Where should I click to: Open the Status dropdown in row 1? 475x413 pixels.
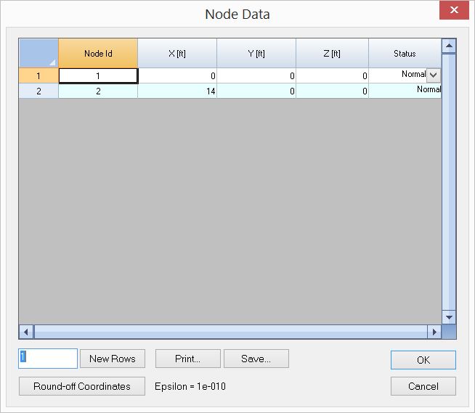coord(433,75)
